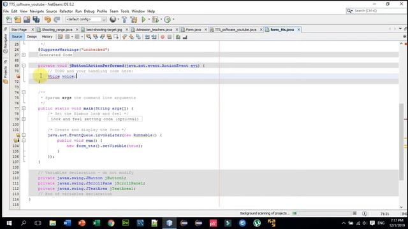Click the Debug Project icon
Image resolution: width=408 pixels, height=229 pixels.
click(x=155, y=20)
